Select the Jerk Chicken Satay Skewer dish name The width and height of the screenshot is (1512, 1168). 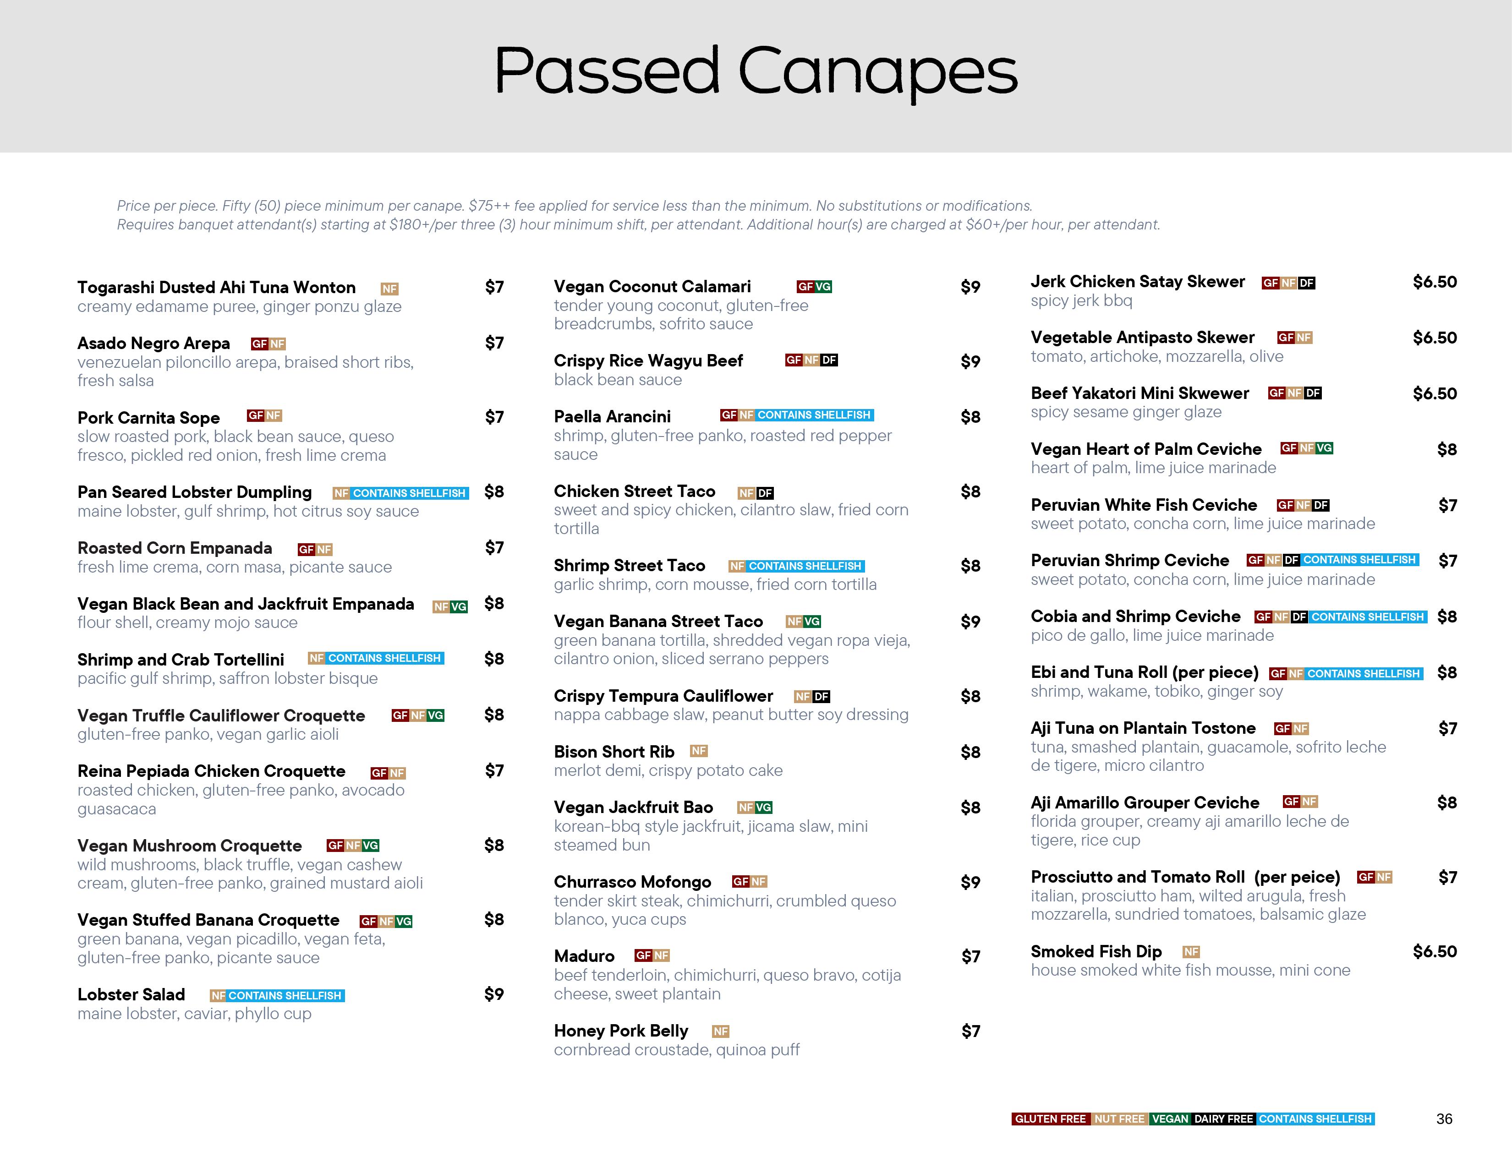1138,282
